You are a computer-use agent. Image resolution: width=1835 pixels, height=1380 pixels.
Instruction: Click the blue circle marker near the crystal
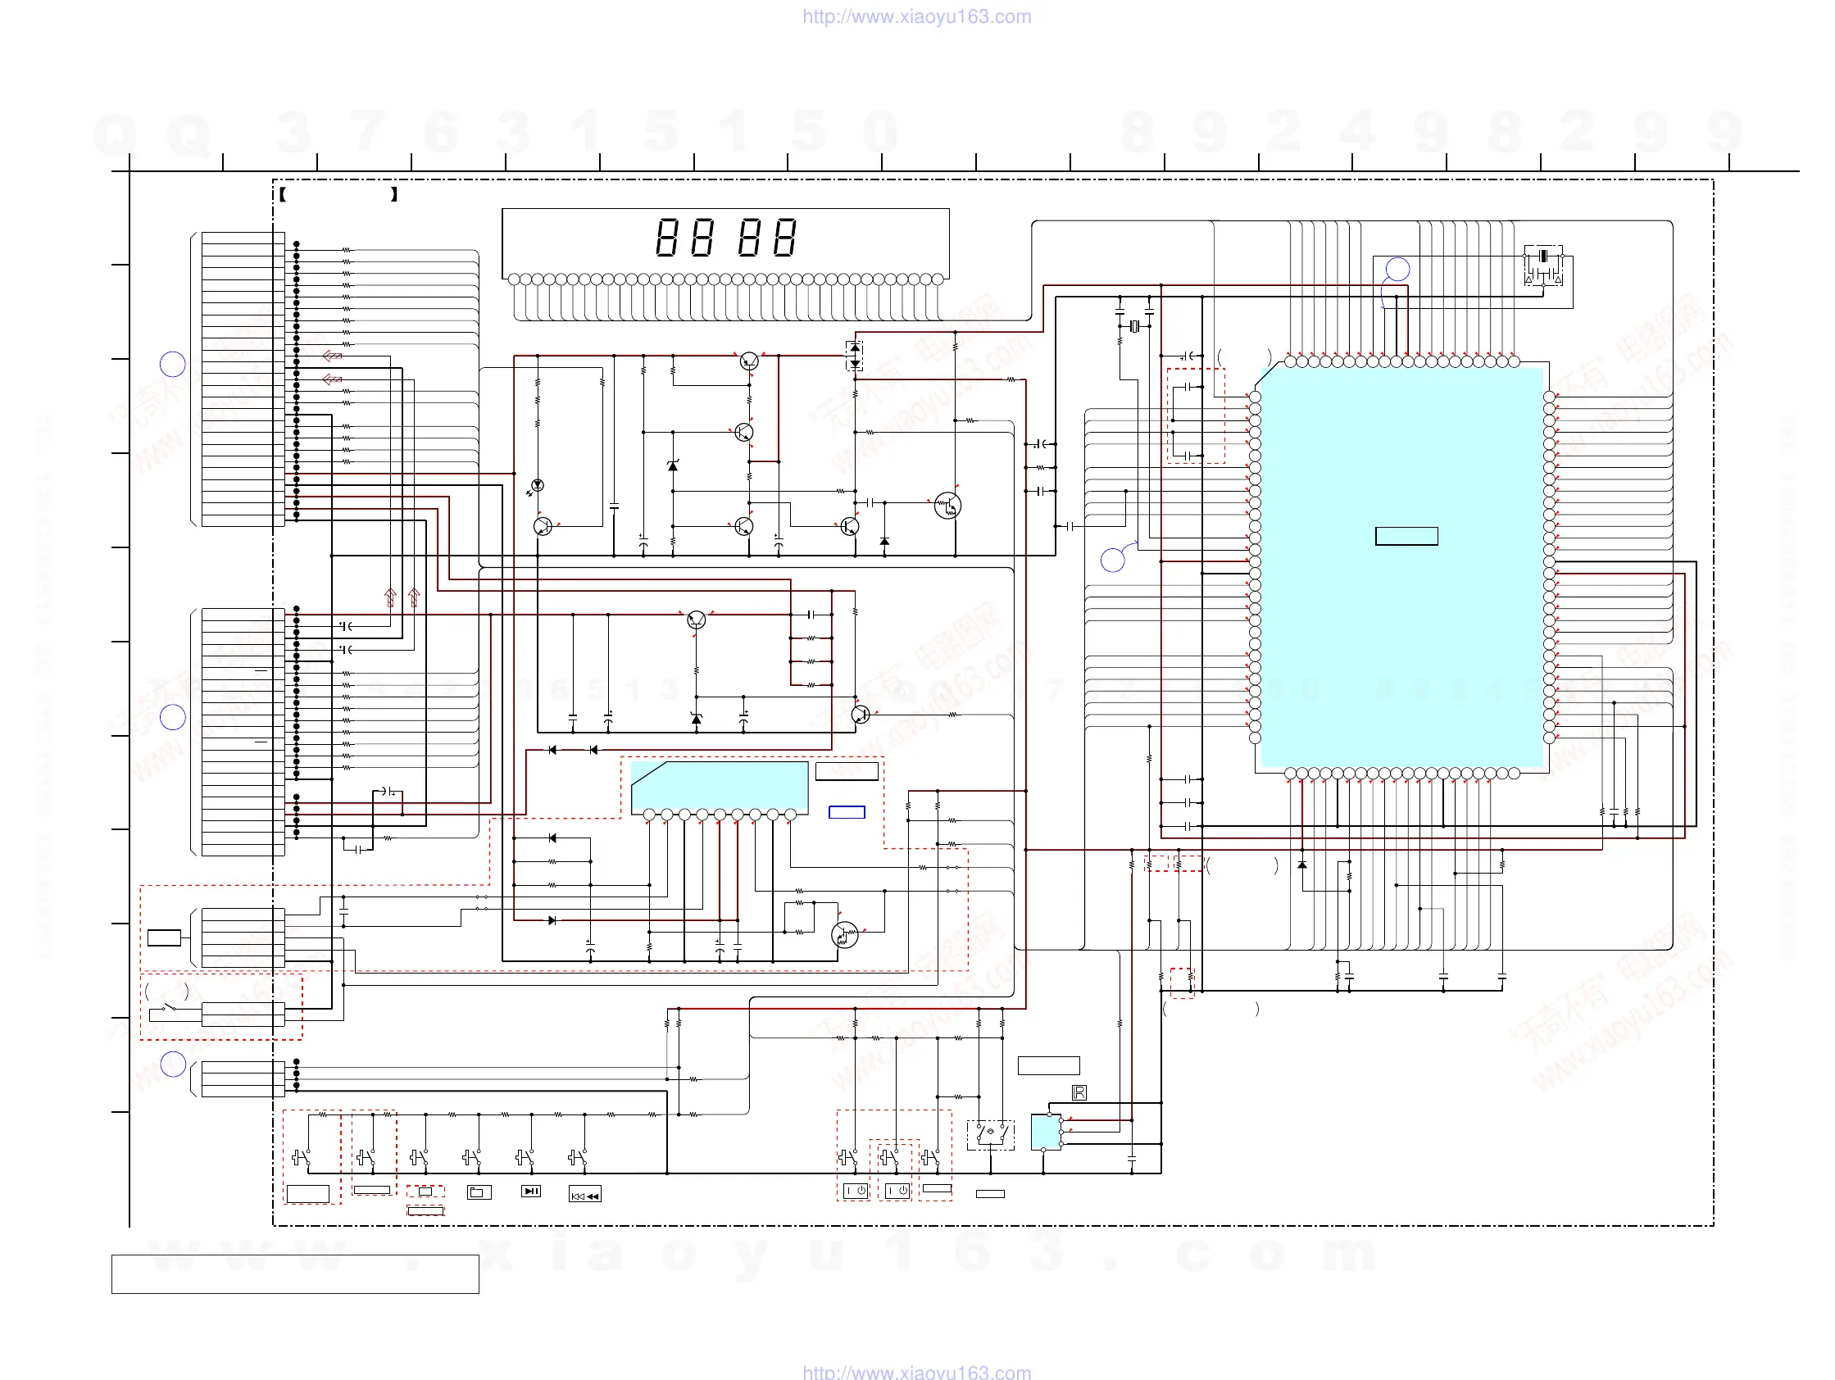point(1397,269)
